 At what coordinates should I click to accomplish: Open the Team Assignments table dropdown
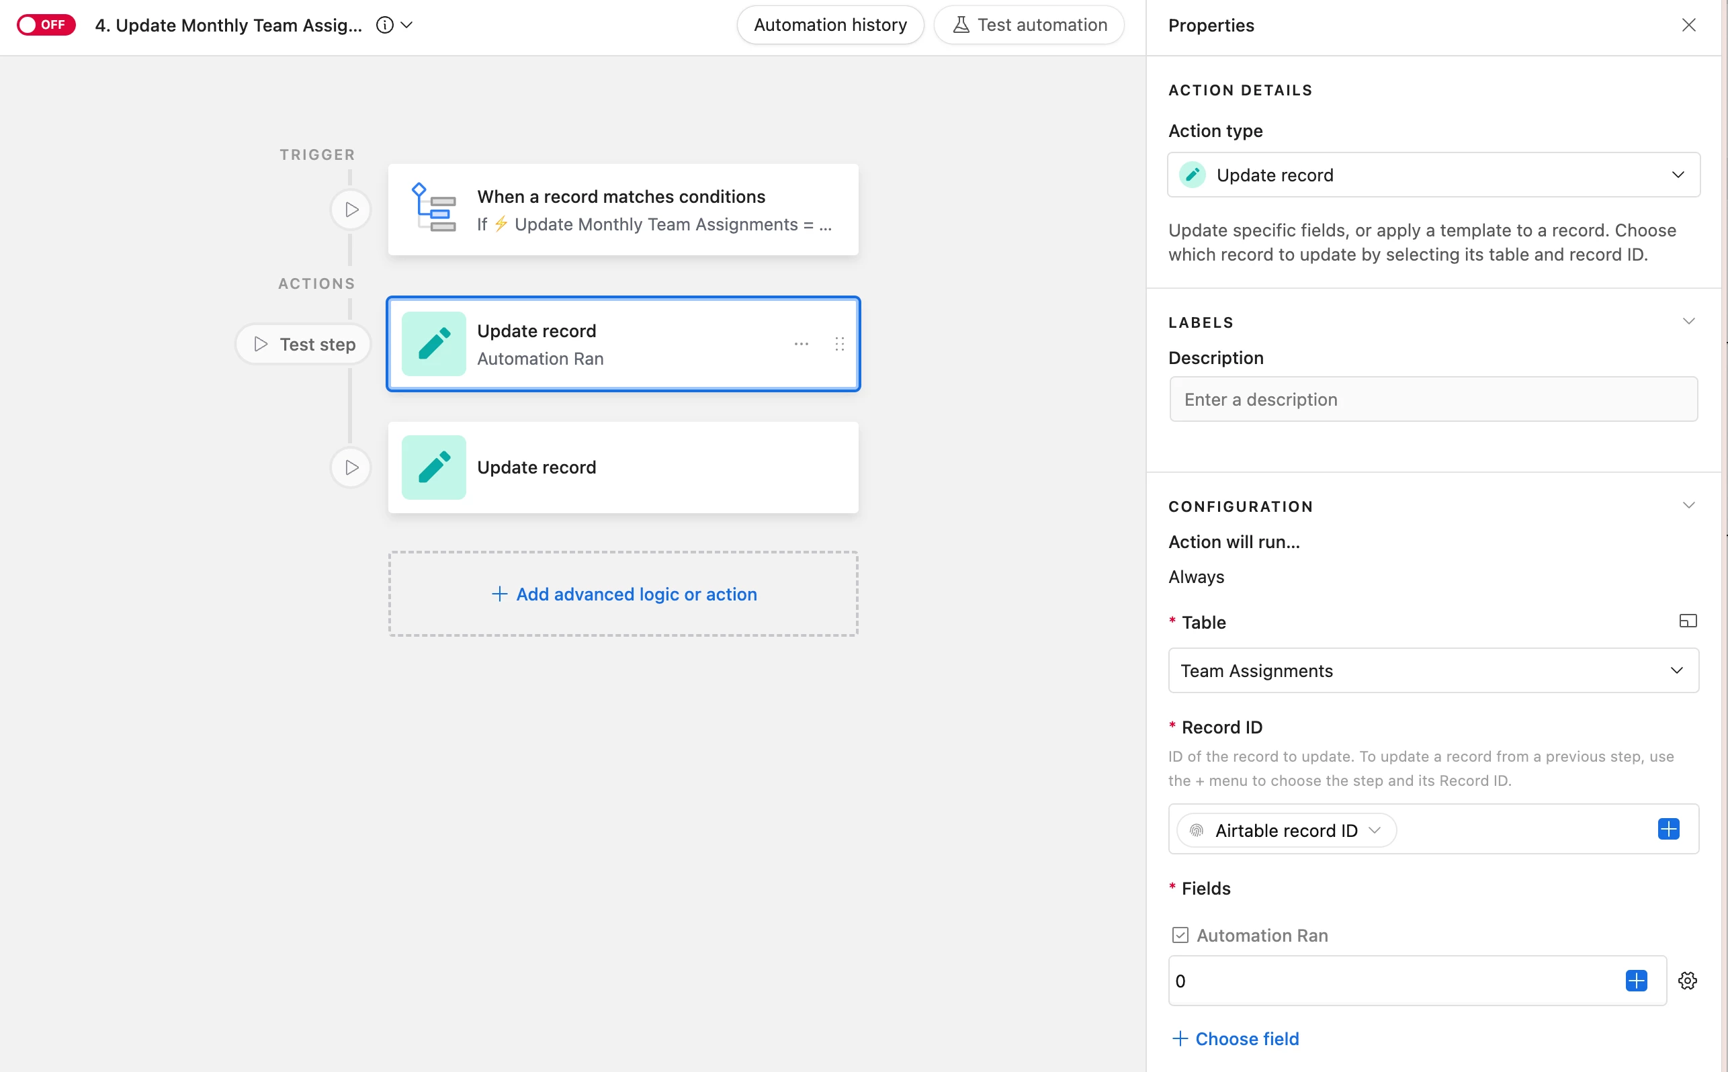click(1432, 670)
